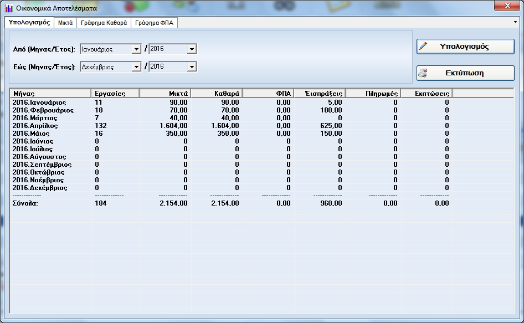Select the Υπολογισμός tab
The image size is (524, 323).
[30, 23]
